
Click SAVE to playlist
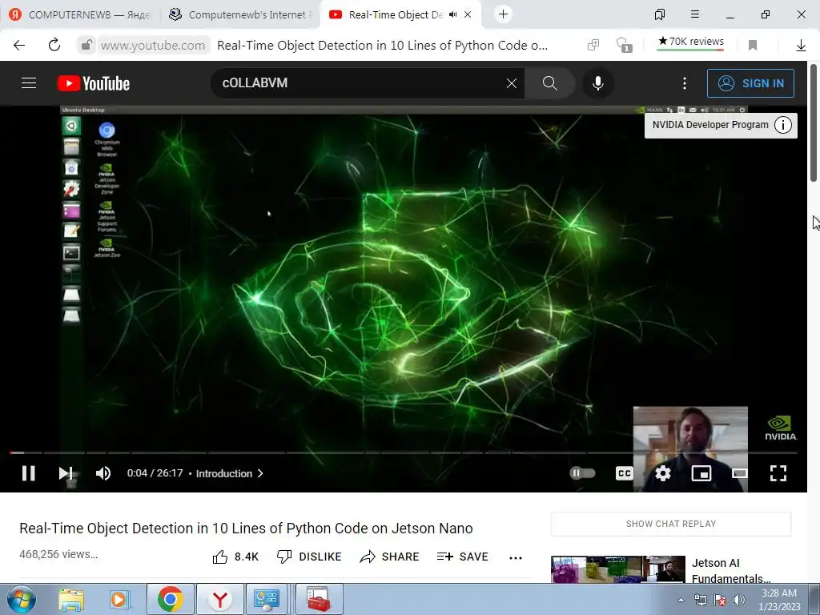(x=462, y=557)
